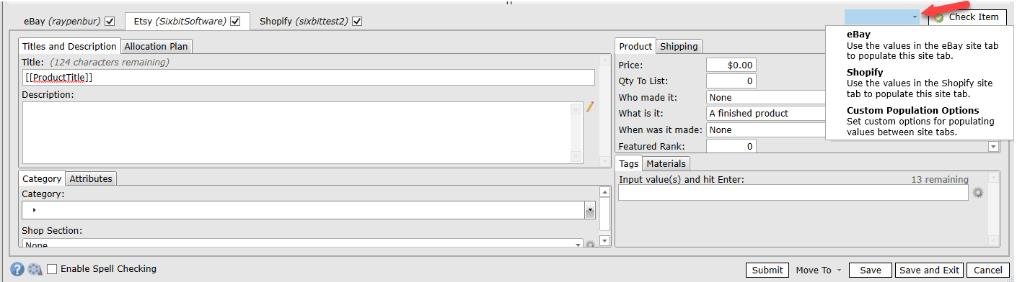Click the gear icon next to Tags input
Viewport: 1017px width, 282px height.
(x=978, y=193)
